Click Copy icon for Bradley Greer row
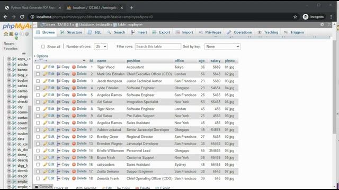Image resolution: width=339 pixels, height=190 pixels. click(59, 137)
